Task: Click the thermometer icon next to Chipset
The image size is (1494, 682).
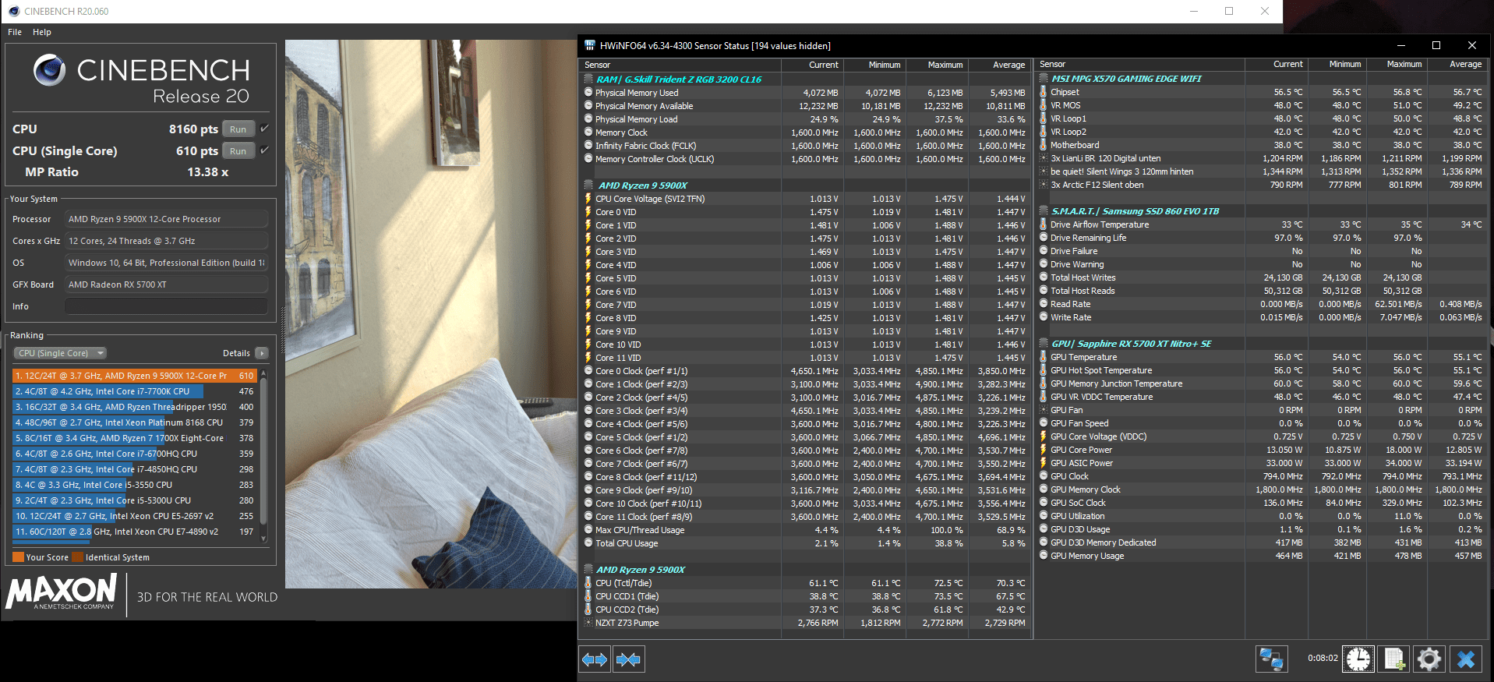Action: coord(1044,92)
